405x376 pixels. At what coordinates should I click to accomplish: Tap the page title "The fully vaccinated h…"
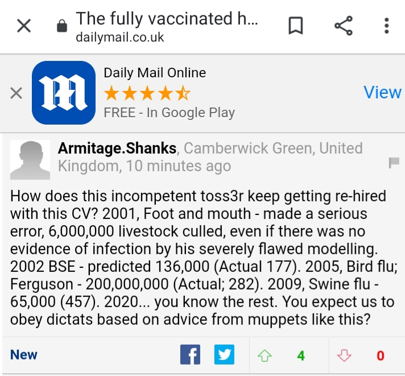coord(167,18)
